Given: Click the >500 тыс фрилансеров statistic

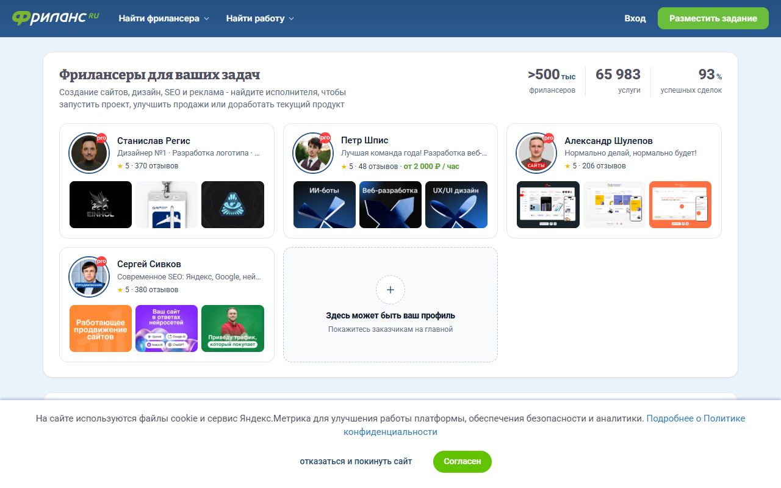Looking at the screenshot, I should point(552,81).
